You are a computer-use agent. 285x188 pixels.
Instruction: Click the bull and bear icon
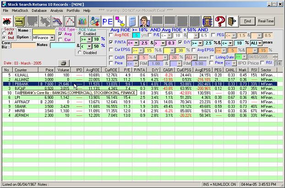8,21
